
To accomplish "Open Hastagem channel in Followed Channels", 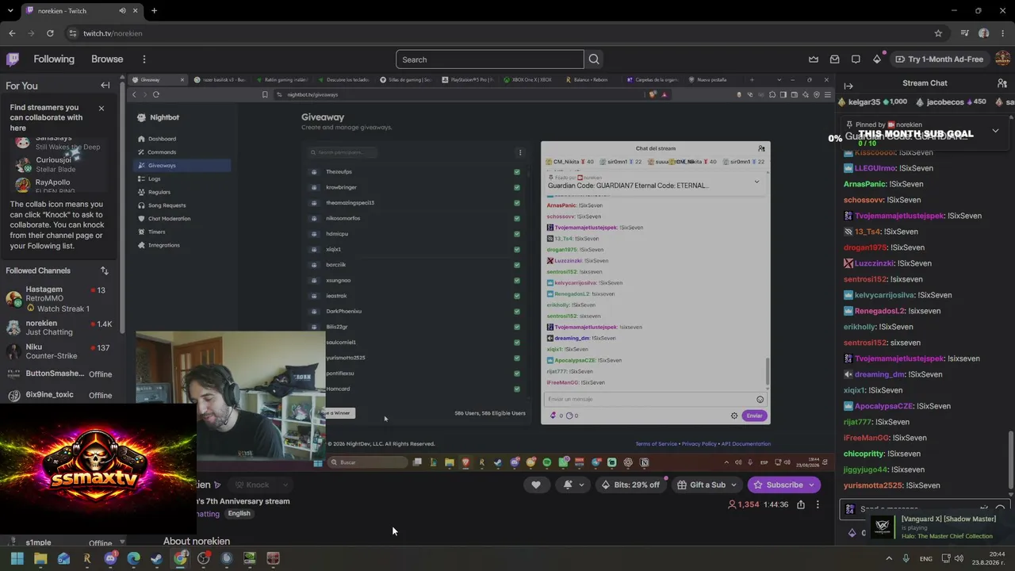I will (x=60, y=298).
